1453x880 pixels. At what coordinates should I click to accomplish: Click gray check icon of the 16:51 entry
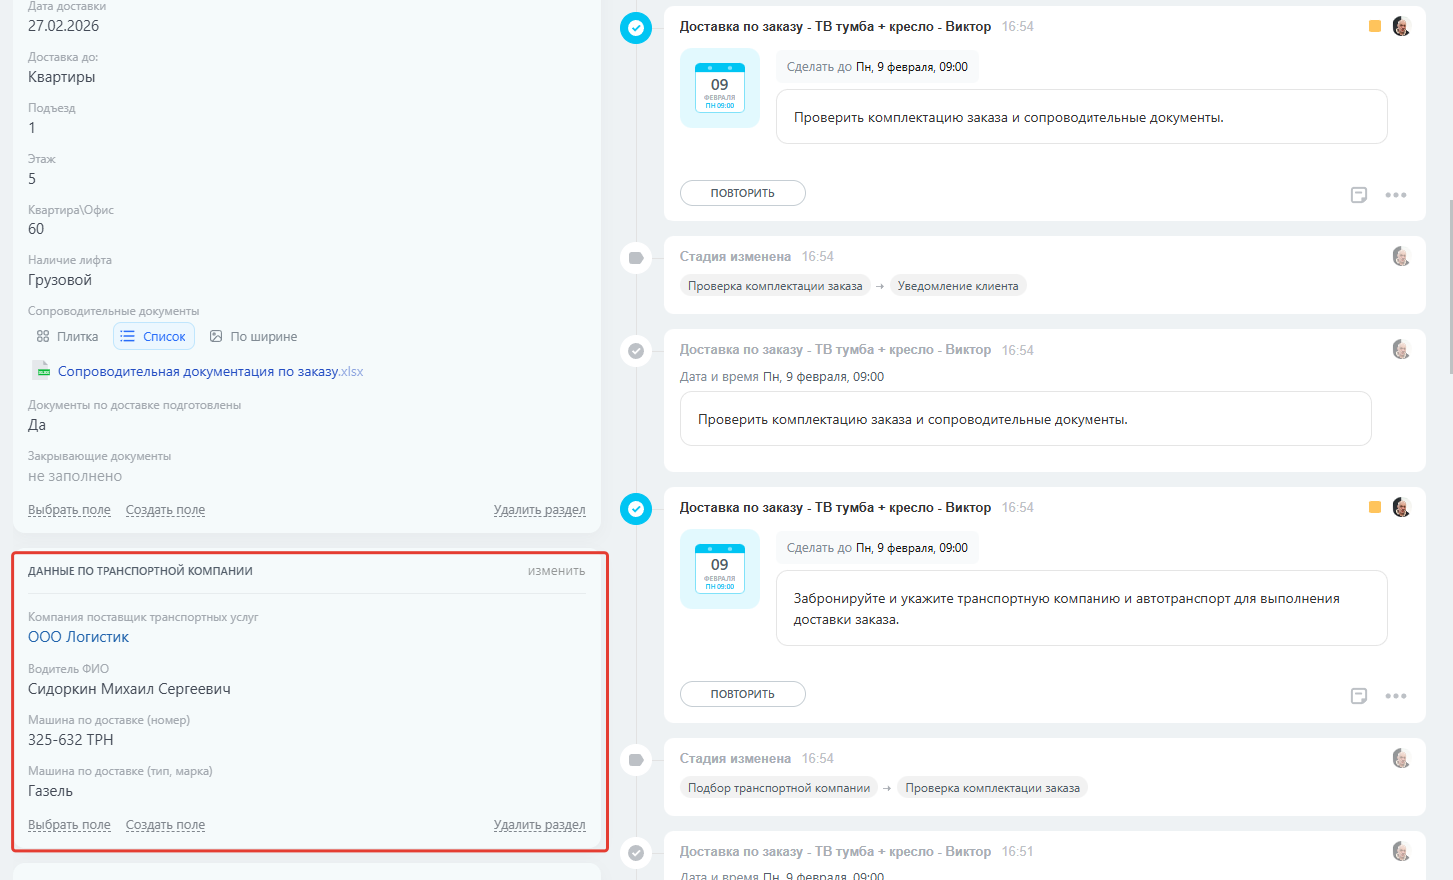636,853
